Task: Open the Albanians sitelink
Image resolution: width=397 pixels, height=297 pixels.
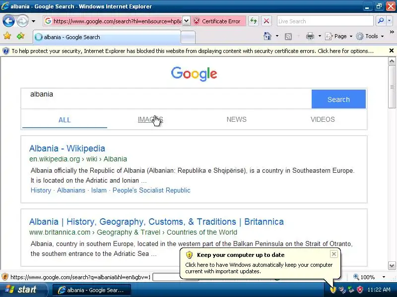Action: (x=71, y=190)
